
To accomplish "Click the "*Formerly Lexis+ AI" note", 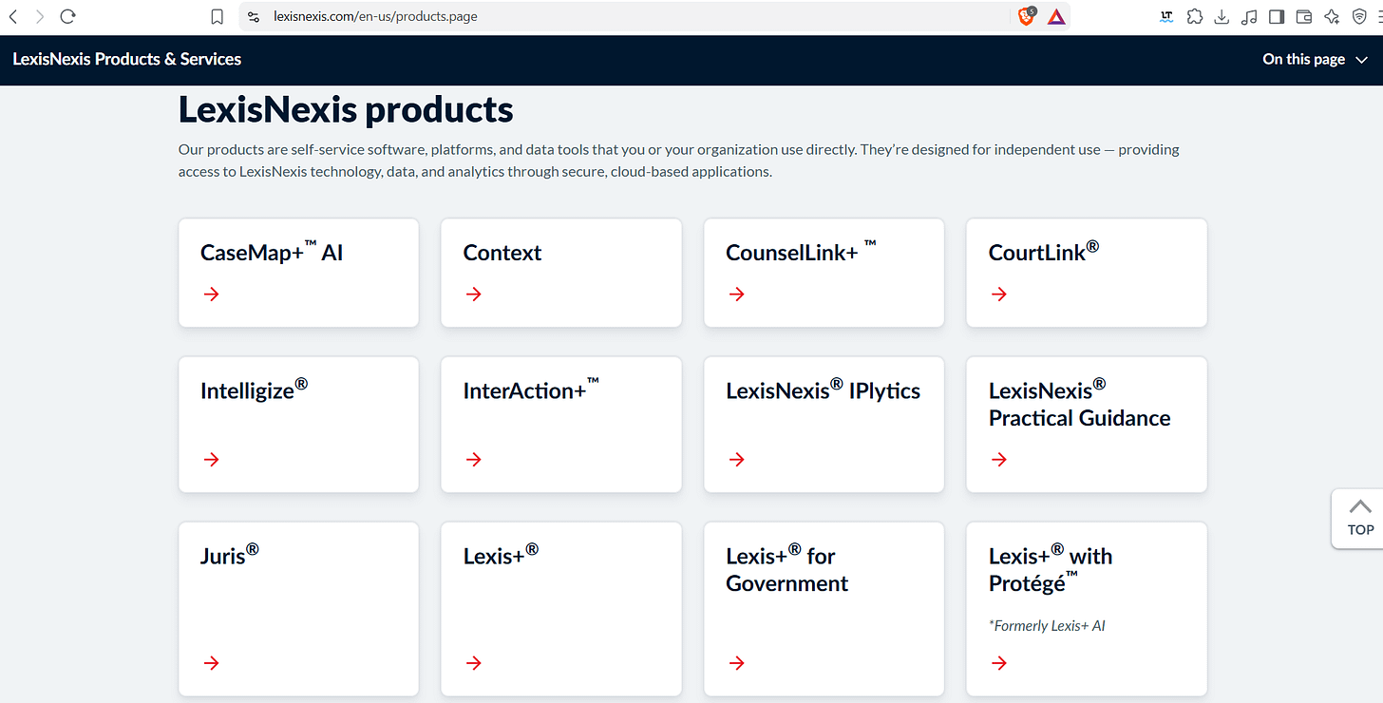I will coord(1047,625).
